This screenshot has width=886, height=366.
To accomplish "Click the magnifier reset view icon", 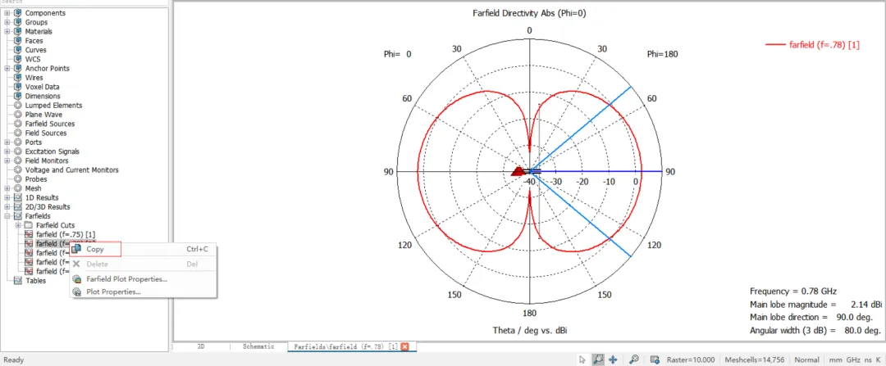I will coord(634,359).
